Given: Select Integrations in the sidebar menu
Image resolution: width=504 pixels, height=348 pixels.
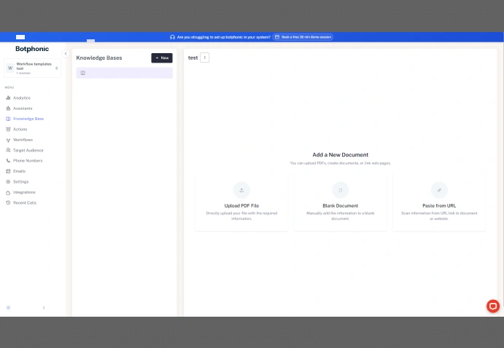Looking at the screenshot, I should tap(23, 192).
